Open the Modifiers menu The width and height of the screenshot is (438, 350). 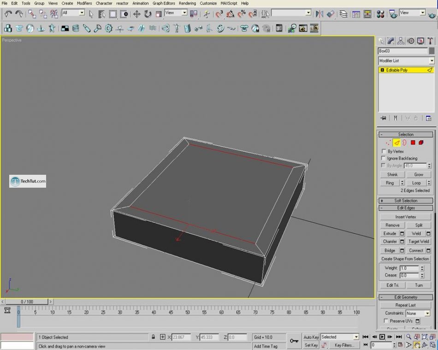click(x=84, y=3)
